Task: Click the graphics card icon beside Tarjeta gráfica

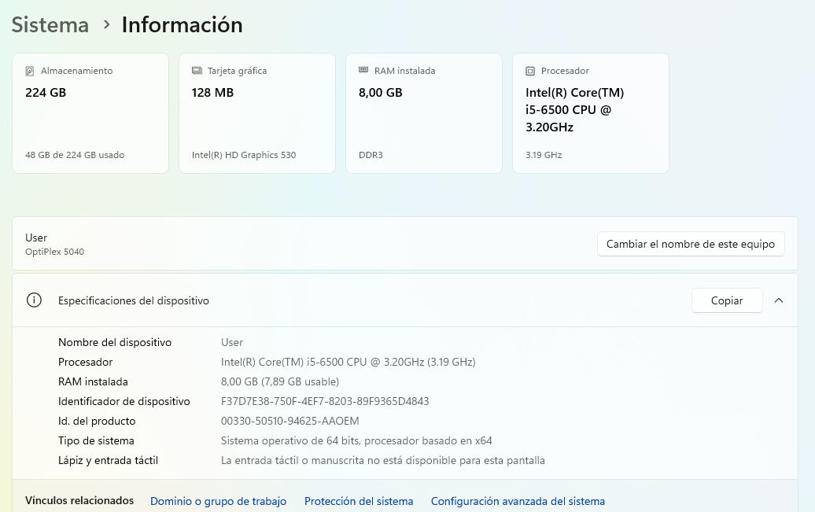Action: point(197,71)
